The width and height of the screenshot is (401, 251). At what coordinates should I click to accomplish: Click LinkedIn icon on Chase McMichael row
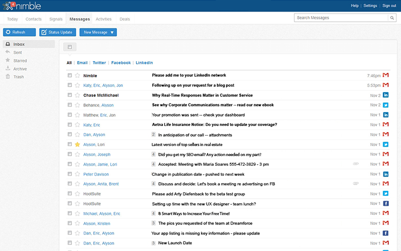click(385, 95)
